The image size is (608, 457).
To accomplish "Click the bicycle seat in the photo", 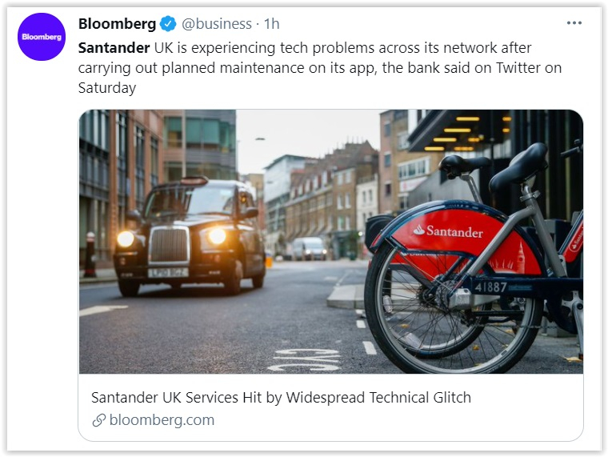I will 519,166.
